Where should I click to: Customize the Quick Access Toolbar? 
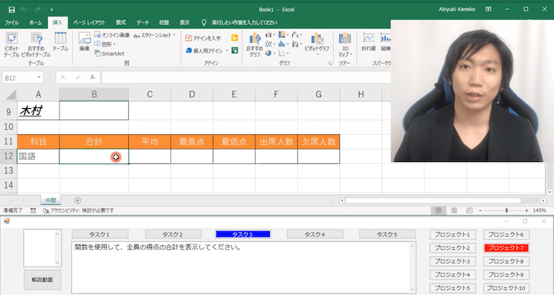click(x=51, y=10)
